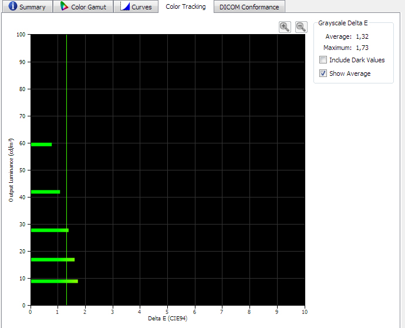Viewport: 405px width, 328px height.
Task: Click the Average value 1,32
Action: (362, 36)
